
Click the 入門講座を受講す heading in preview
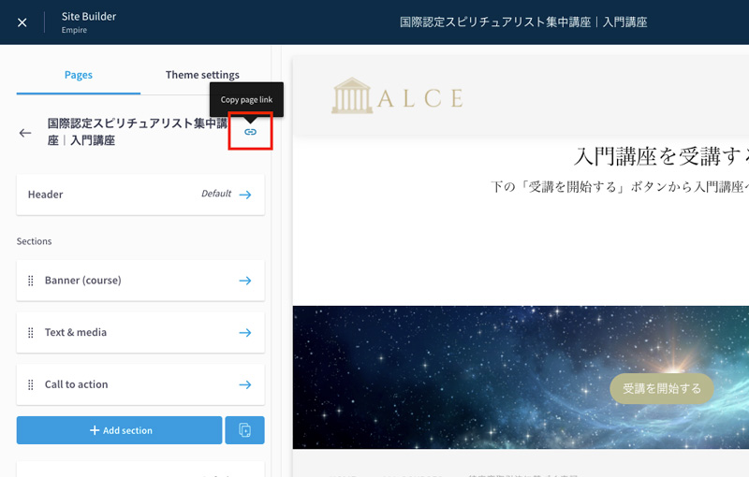point(660,155)
